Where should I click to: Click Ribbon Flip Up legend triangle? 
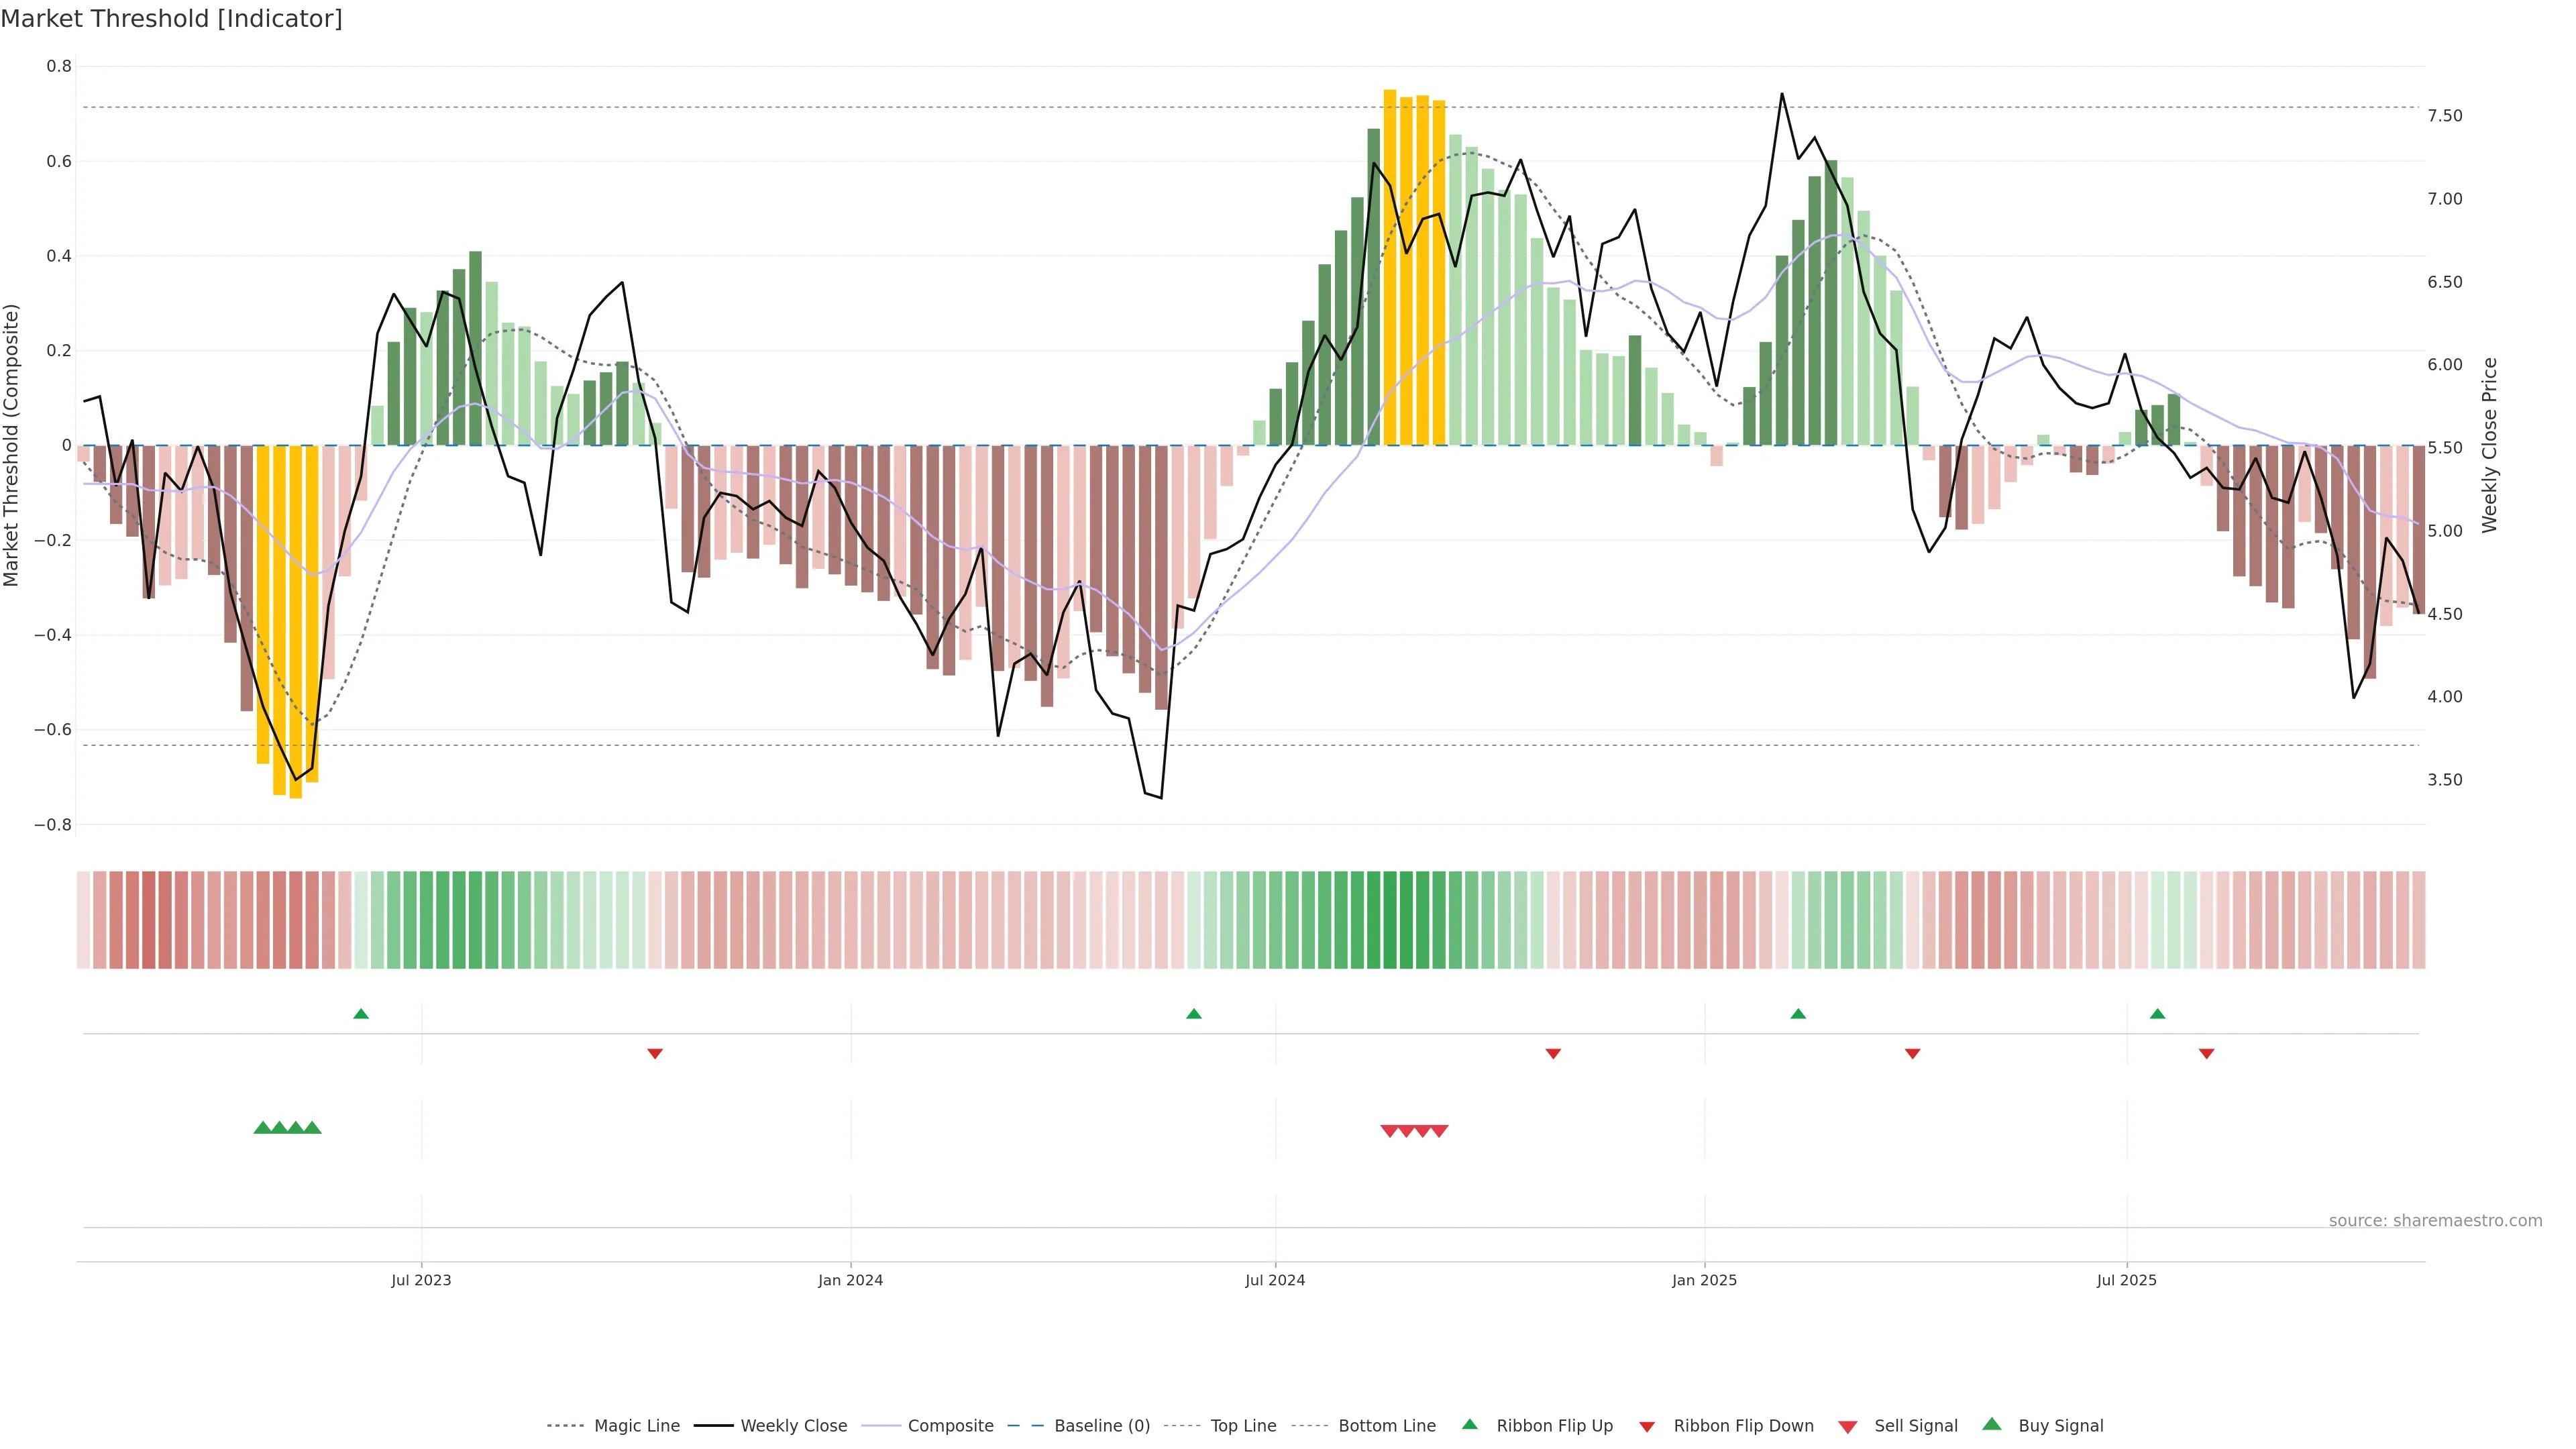click(1469, 1424)
